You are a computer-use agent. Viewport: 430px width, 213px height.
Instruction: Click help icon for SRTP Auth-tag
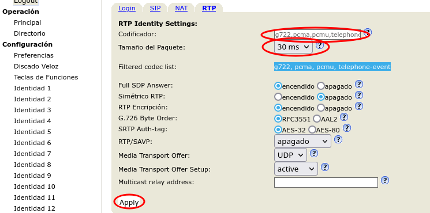(x=347, y=128)
